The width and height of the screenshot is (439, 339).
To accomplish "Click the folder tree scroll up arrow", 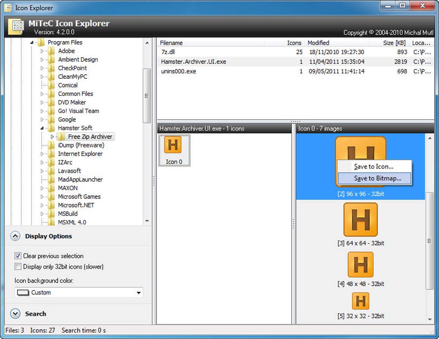I will pyautogui.click(x=147, y=43).
